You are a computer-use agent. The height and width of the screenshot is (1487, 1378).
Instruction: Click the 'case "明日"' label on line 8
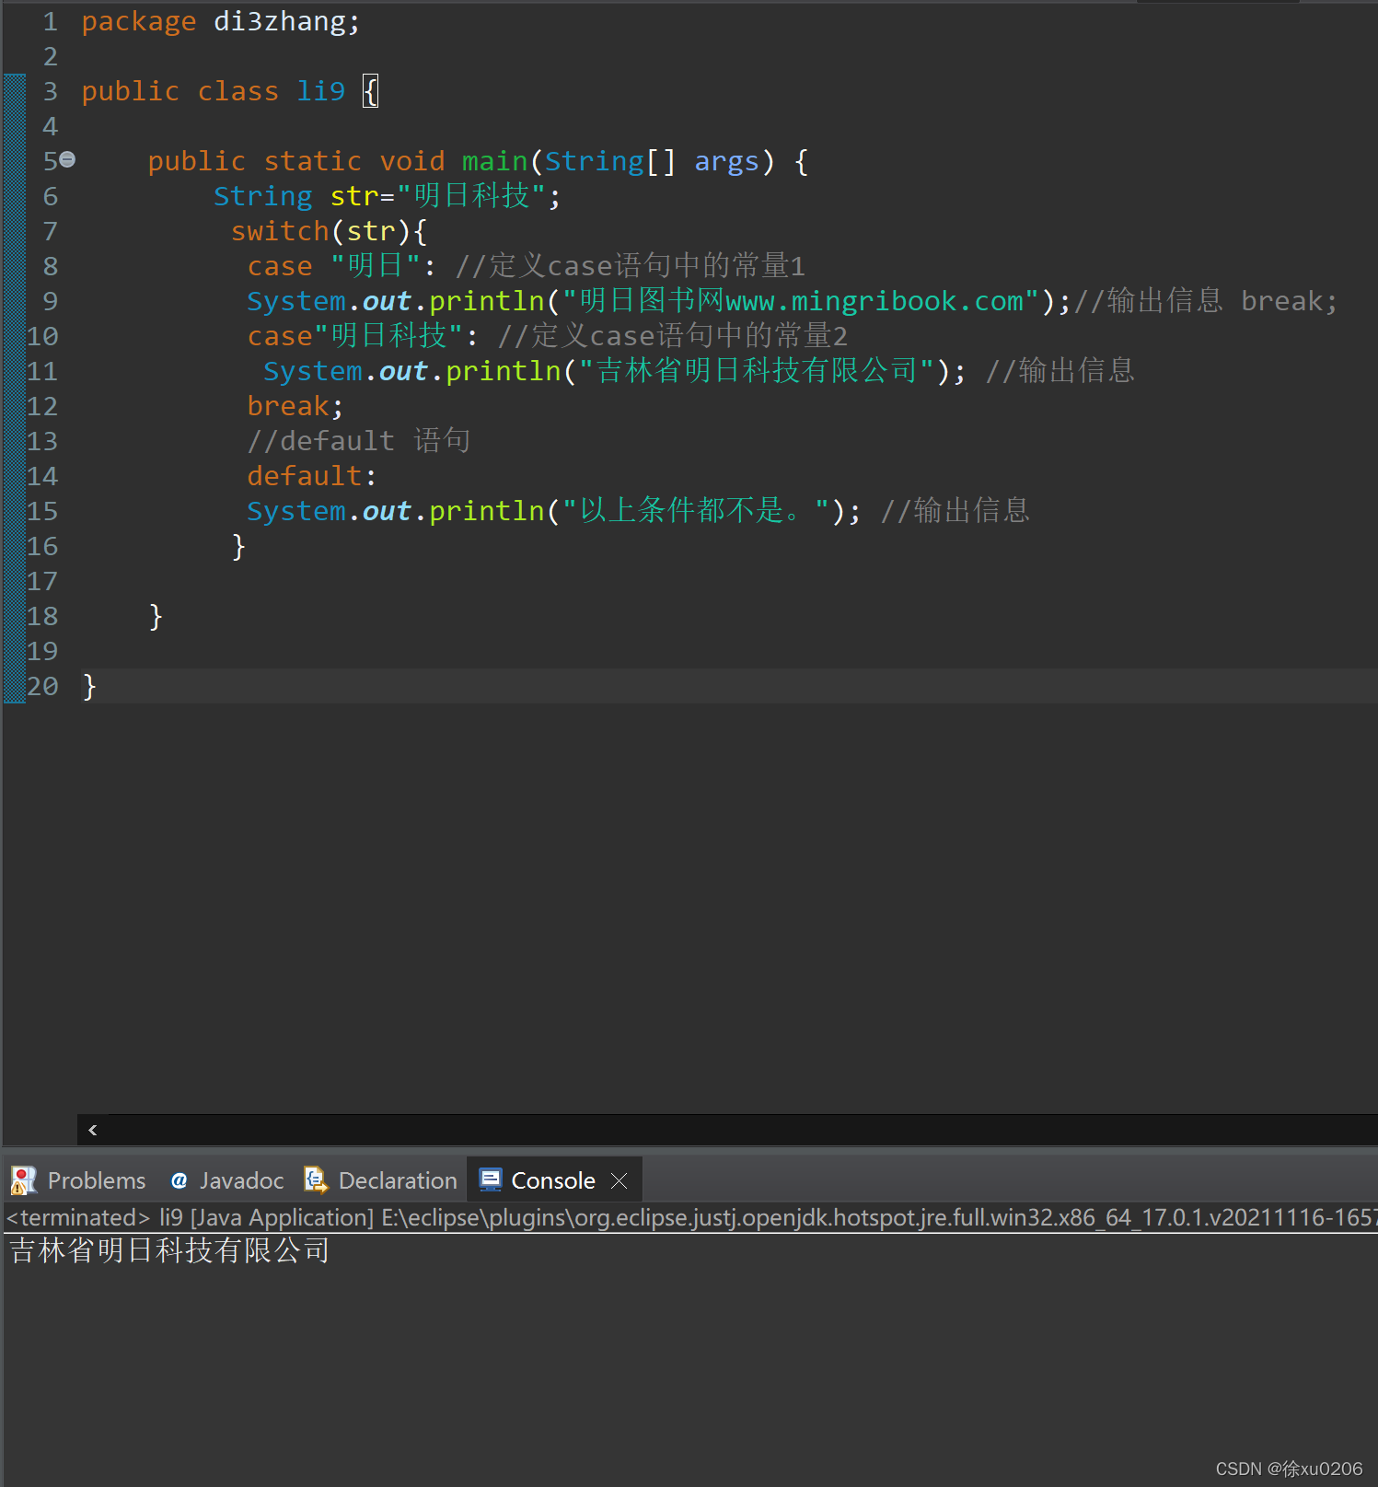(334, 266)
